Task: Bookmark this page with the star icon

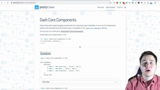Action: pyautogui.click(x=110, y=3)
